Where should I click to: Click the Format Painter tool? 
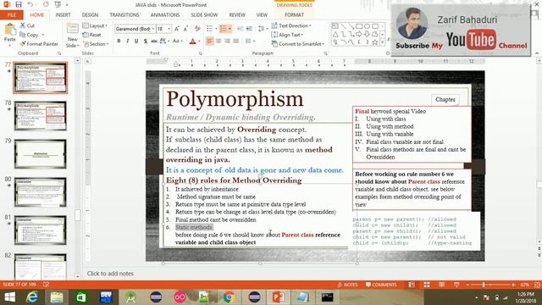coord(39,44)
